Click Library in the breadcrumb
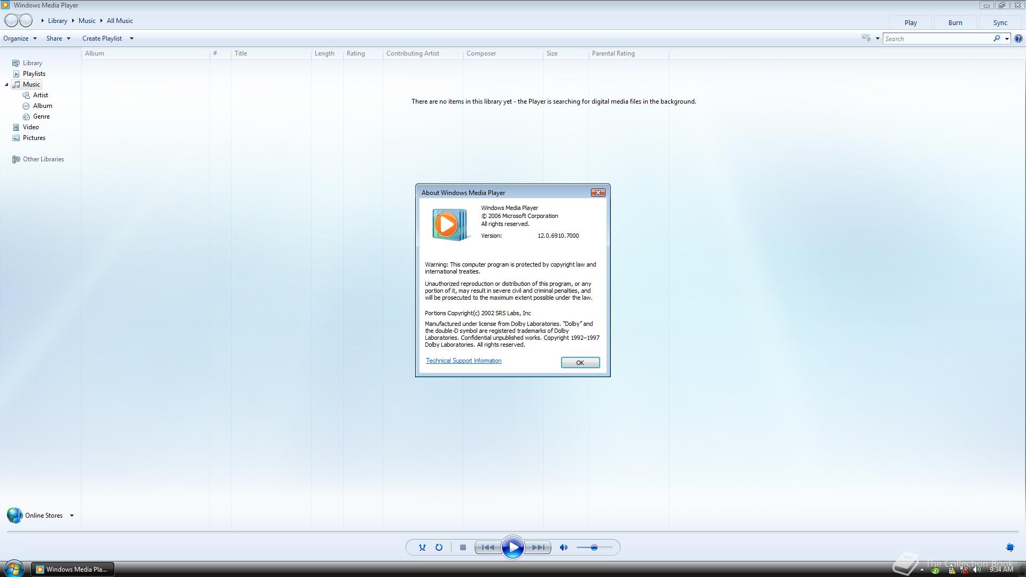Viewport: 1026px width, 577px height. coord(58,21)
